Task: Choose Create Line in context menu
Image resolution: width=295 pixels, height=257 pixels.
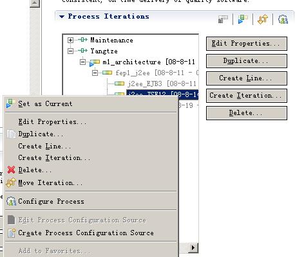Action: coord(91,146)
